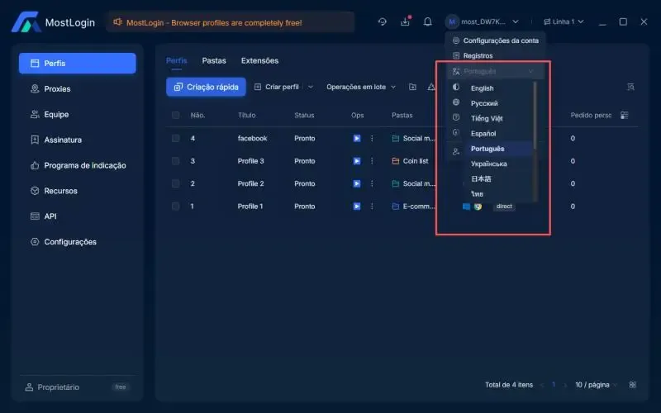
Task: Open the column settings icon in table header
Action: pyautogui.click(x=625, y=115)
